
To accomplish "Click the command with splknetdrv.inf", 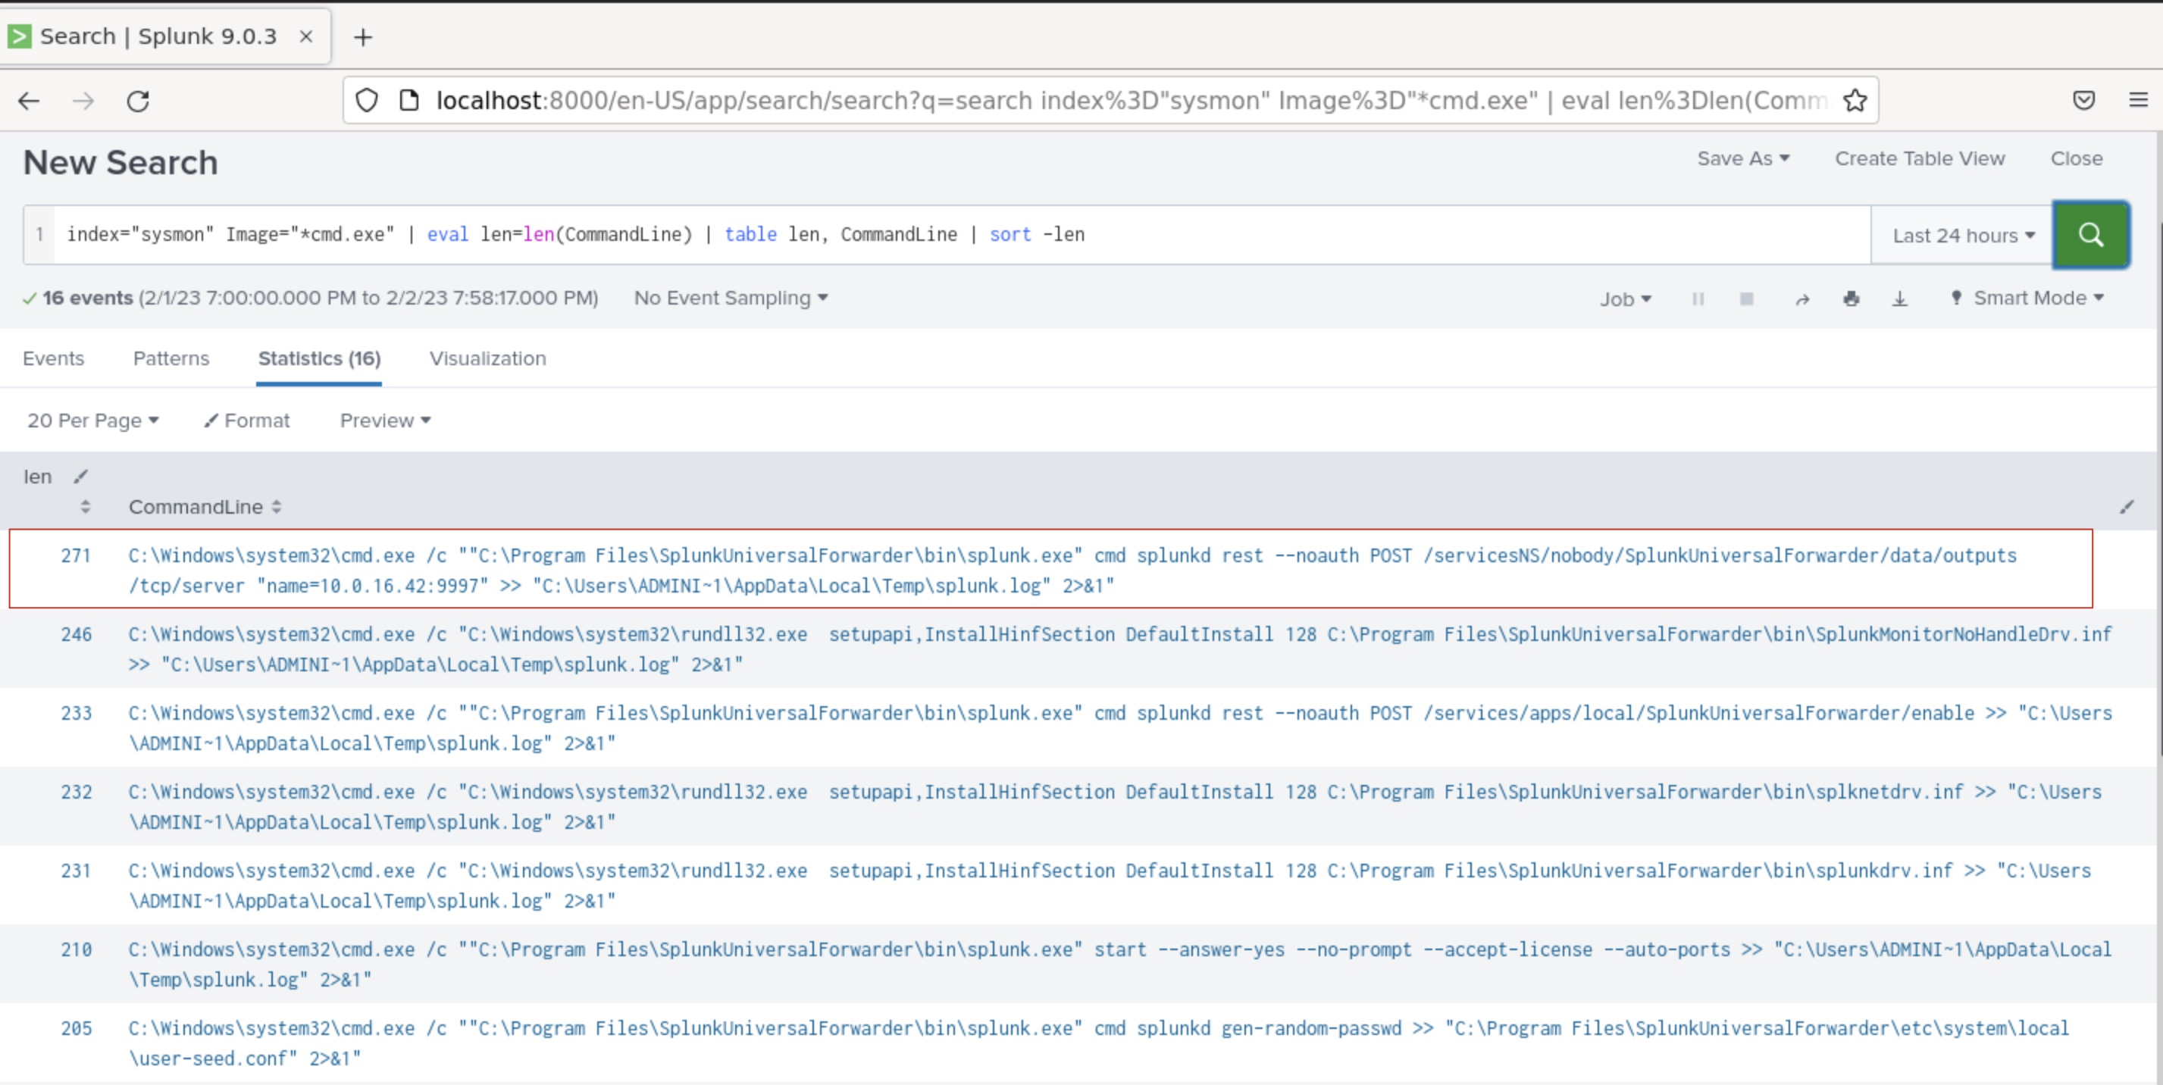I will tap(1115, 807).
